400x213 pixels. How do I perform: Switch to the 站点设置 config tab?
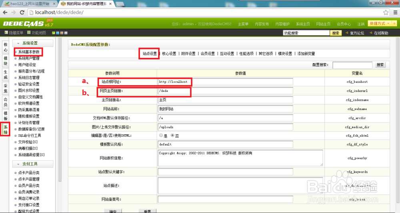pos(150,54)
